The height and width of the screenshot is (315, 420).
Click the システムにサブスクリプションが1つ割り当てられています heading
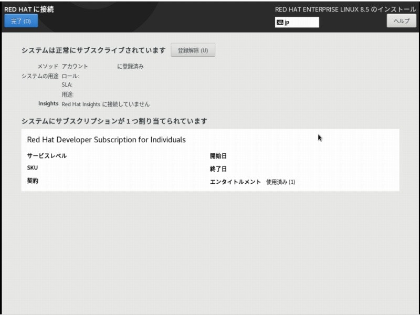[x=114, y=121]
